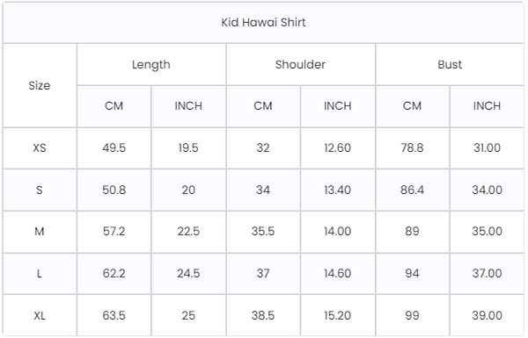Viewport: 528px width, 338px height.
Task: Click the Bust column header
Action: (450, 64)
